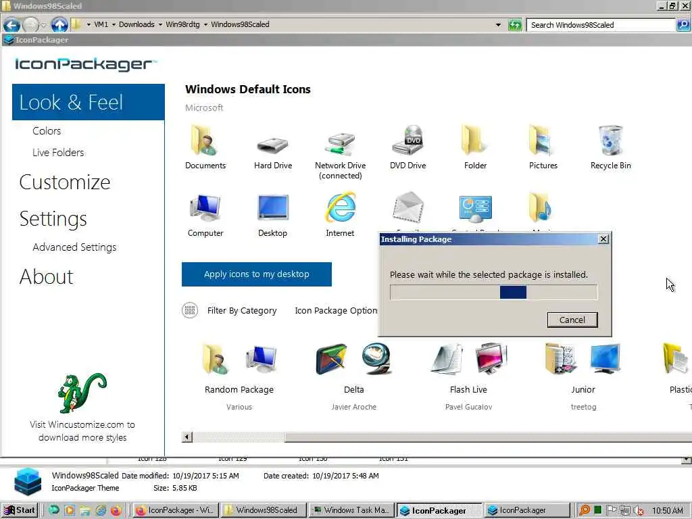The height and width of the screenshot is (519, 692).
Task: Click the taskbar clock 10:50 AM
Action: coord(667,511)
